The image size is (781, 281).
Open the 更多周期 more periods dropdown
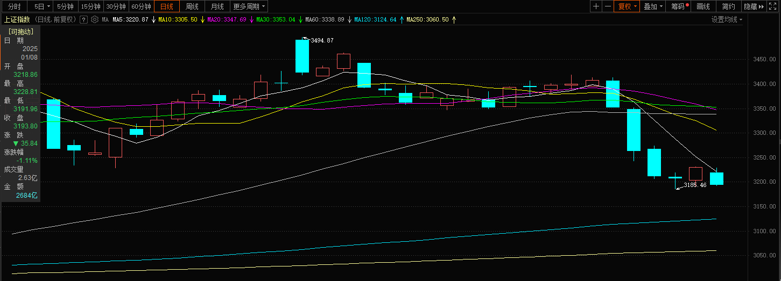pos(249,6)
